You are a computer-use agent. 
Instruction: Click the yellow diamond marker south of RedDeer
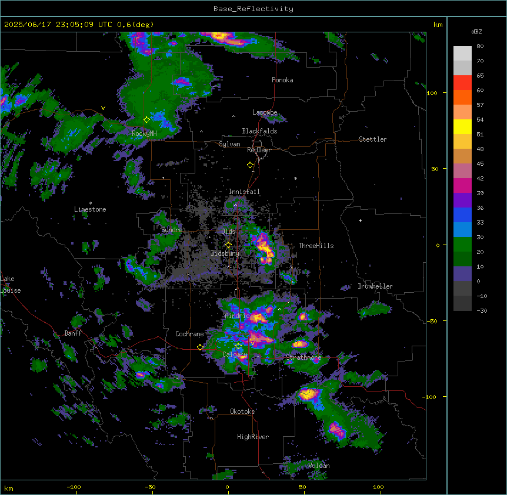click(250, 165)
